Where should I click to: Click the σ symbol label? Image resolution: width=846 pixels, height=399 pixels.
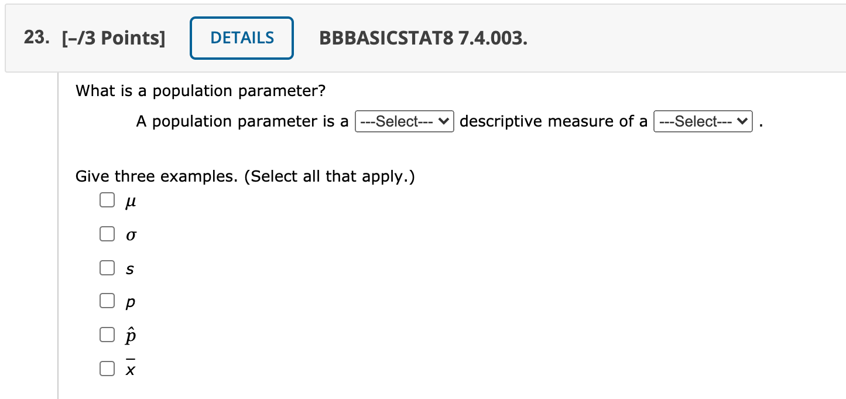tap(130, 234)
